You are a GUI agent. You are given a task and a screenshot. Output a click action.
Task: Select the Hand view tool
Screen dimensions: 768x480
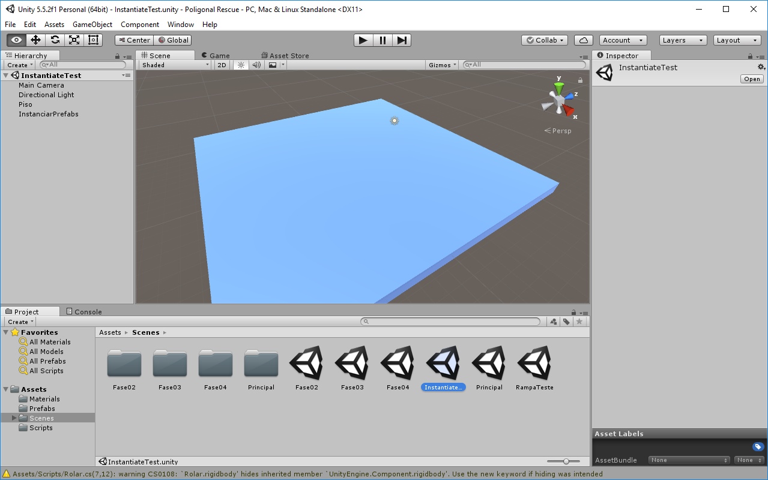coord(16,40)
